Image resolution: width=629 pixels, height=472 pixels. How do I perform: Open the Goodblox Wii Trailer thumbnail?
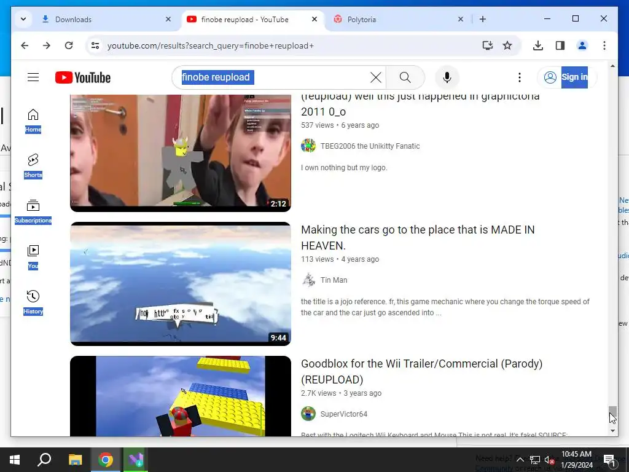pyautogui.click(x=181, y=396)
